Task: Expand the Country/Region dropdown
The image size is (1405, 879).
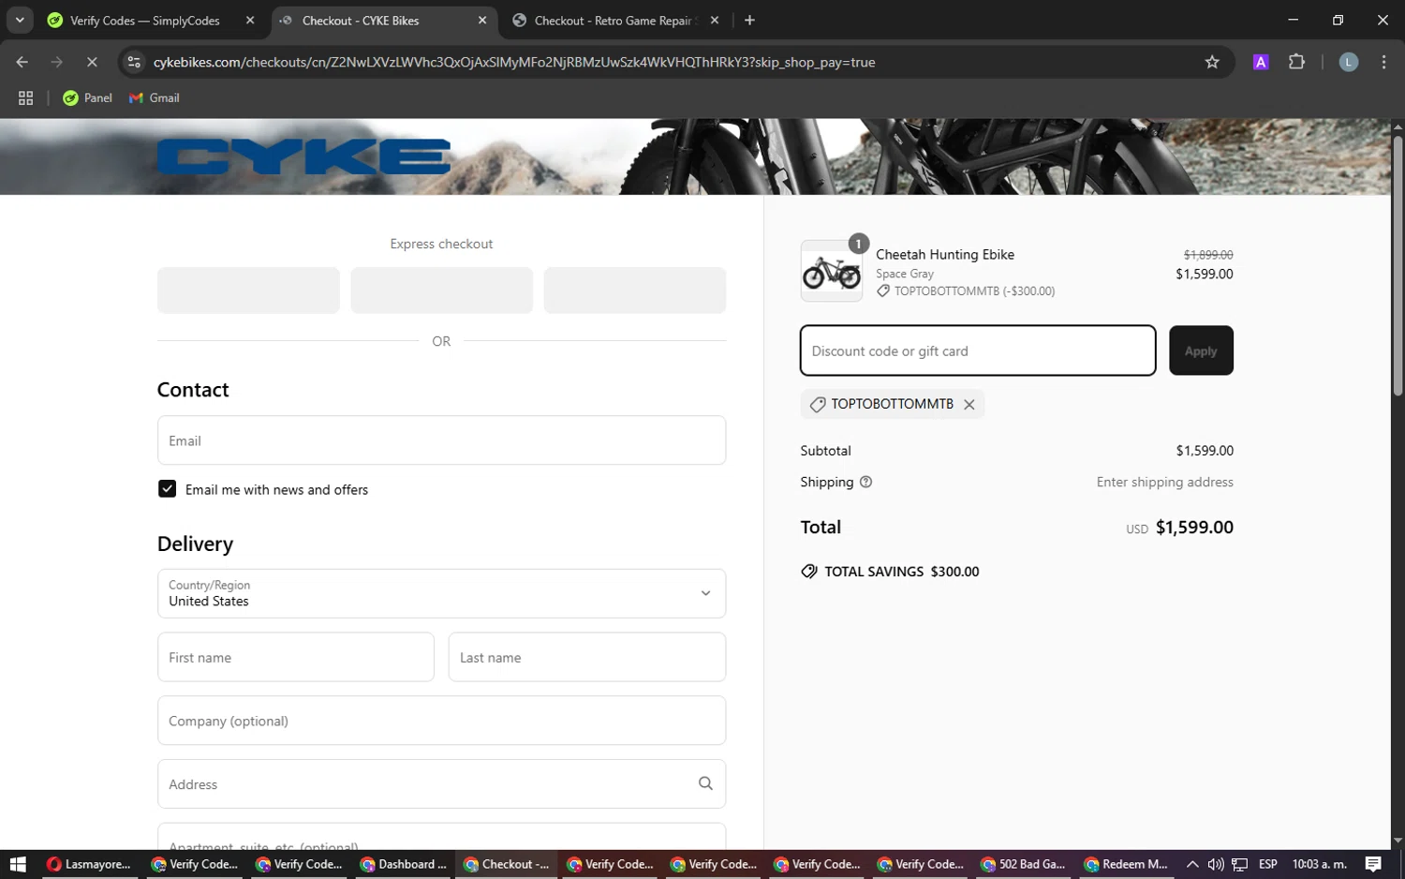Action: pos(441,593)
